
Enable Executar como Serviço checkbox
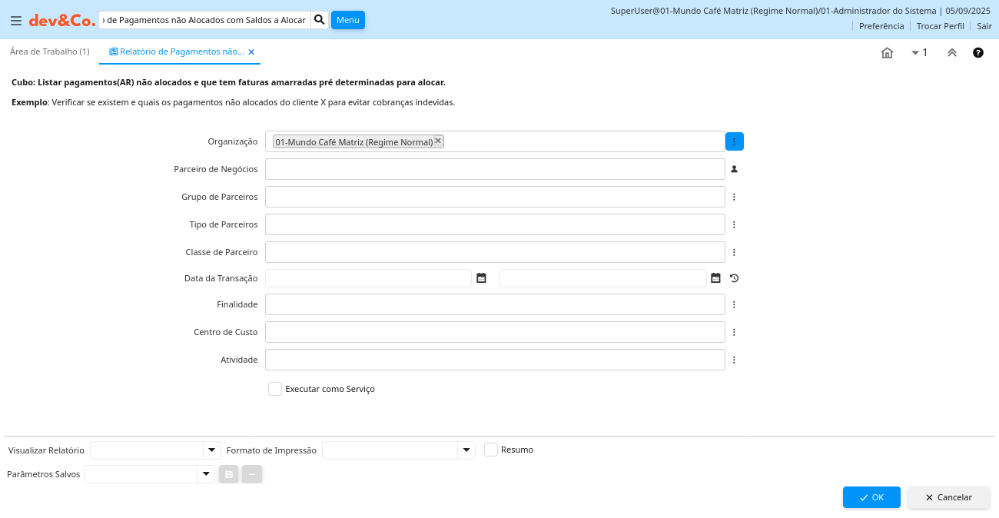[275, 389]
